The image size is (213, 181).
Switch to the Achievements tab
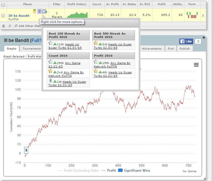pos(152,49)
